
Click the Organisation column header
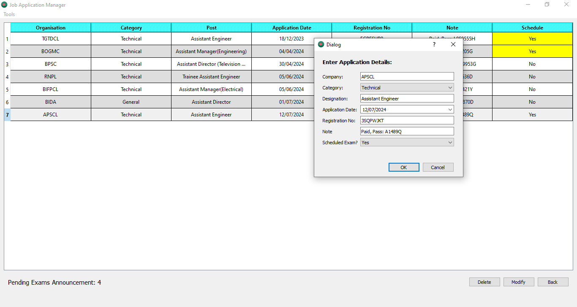[x=51, y=28]
